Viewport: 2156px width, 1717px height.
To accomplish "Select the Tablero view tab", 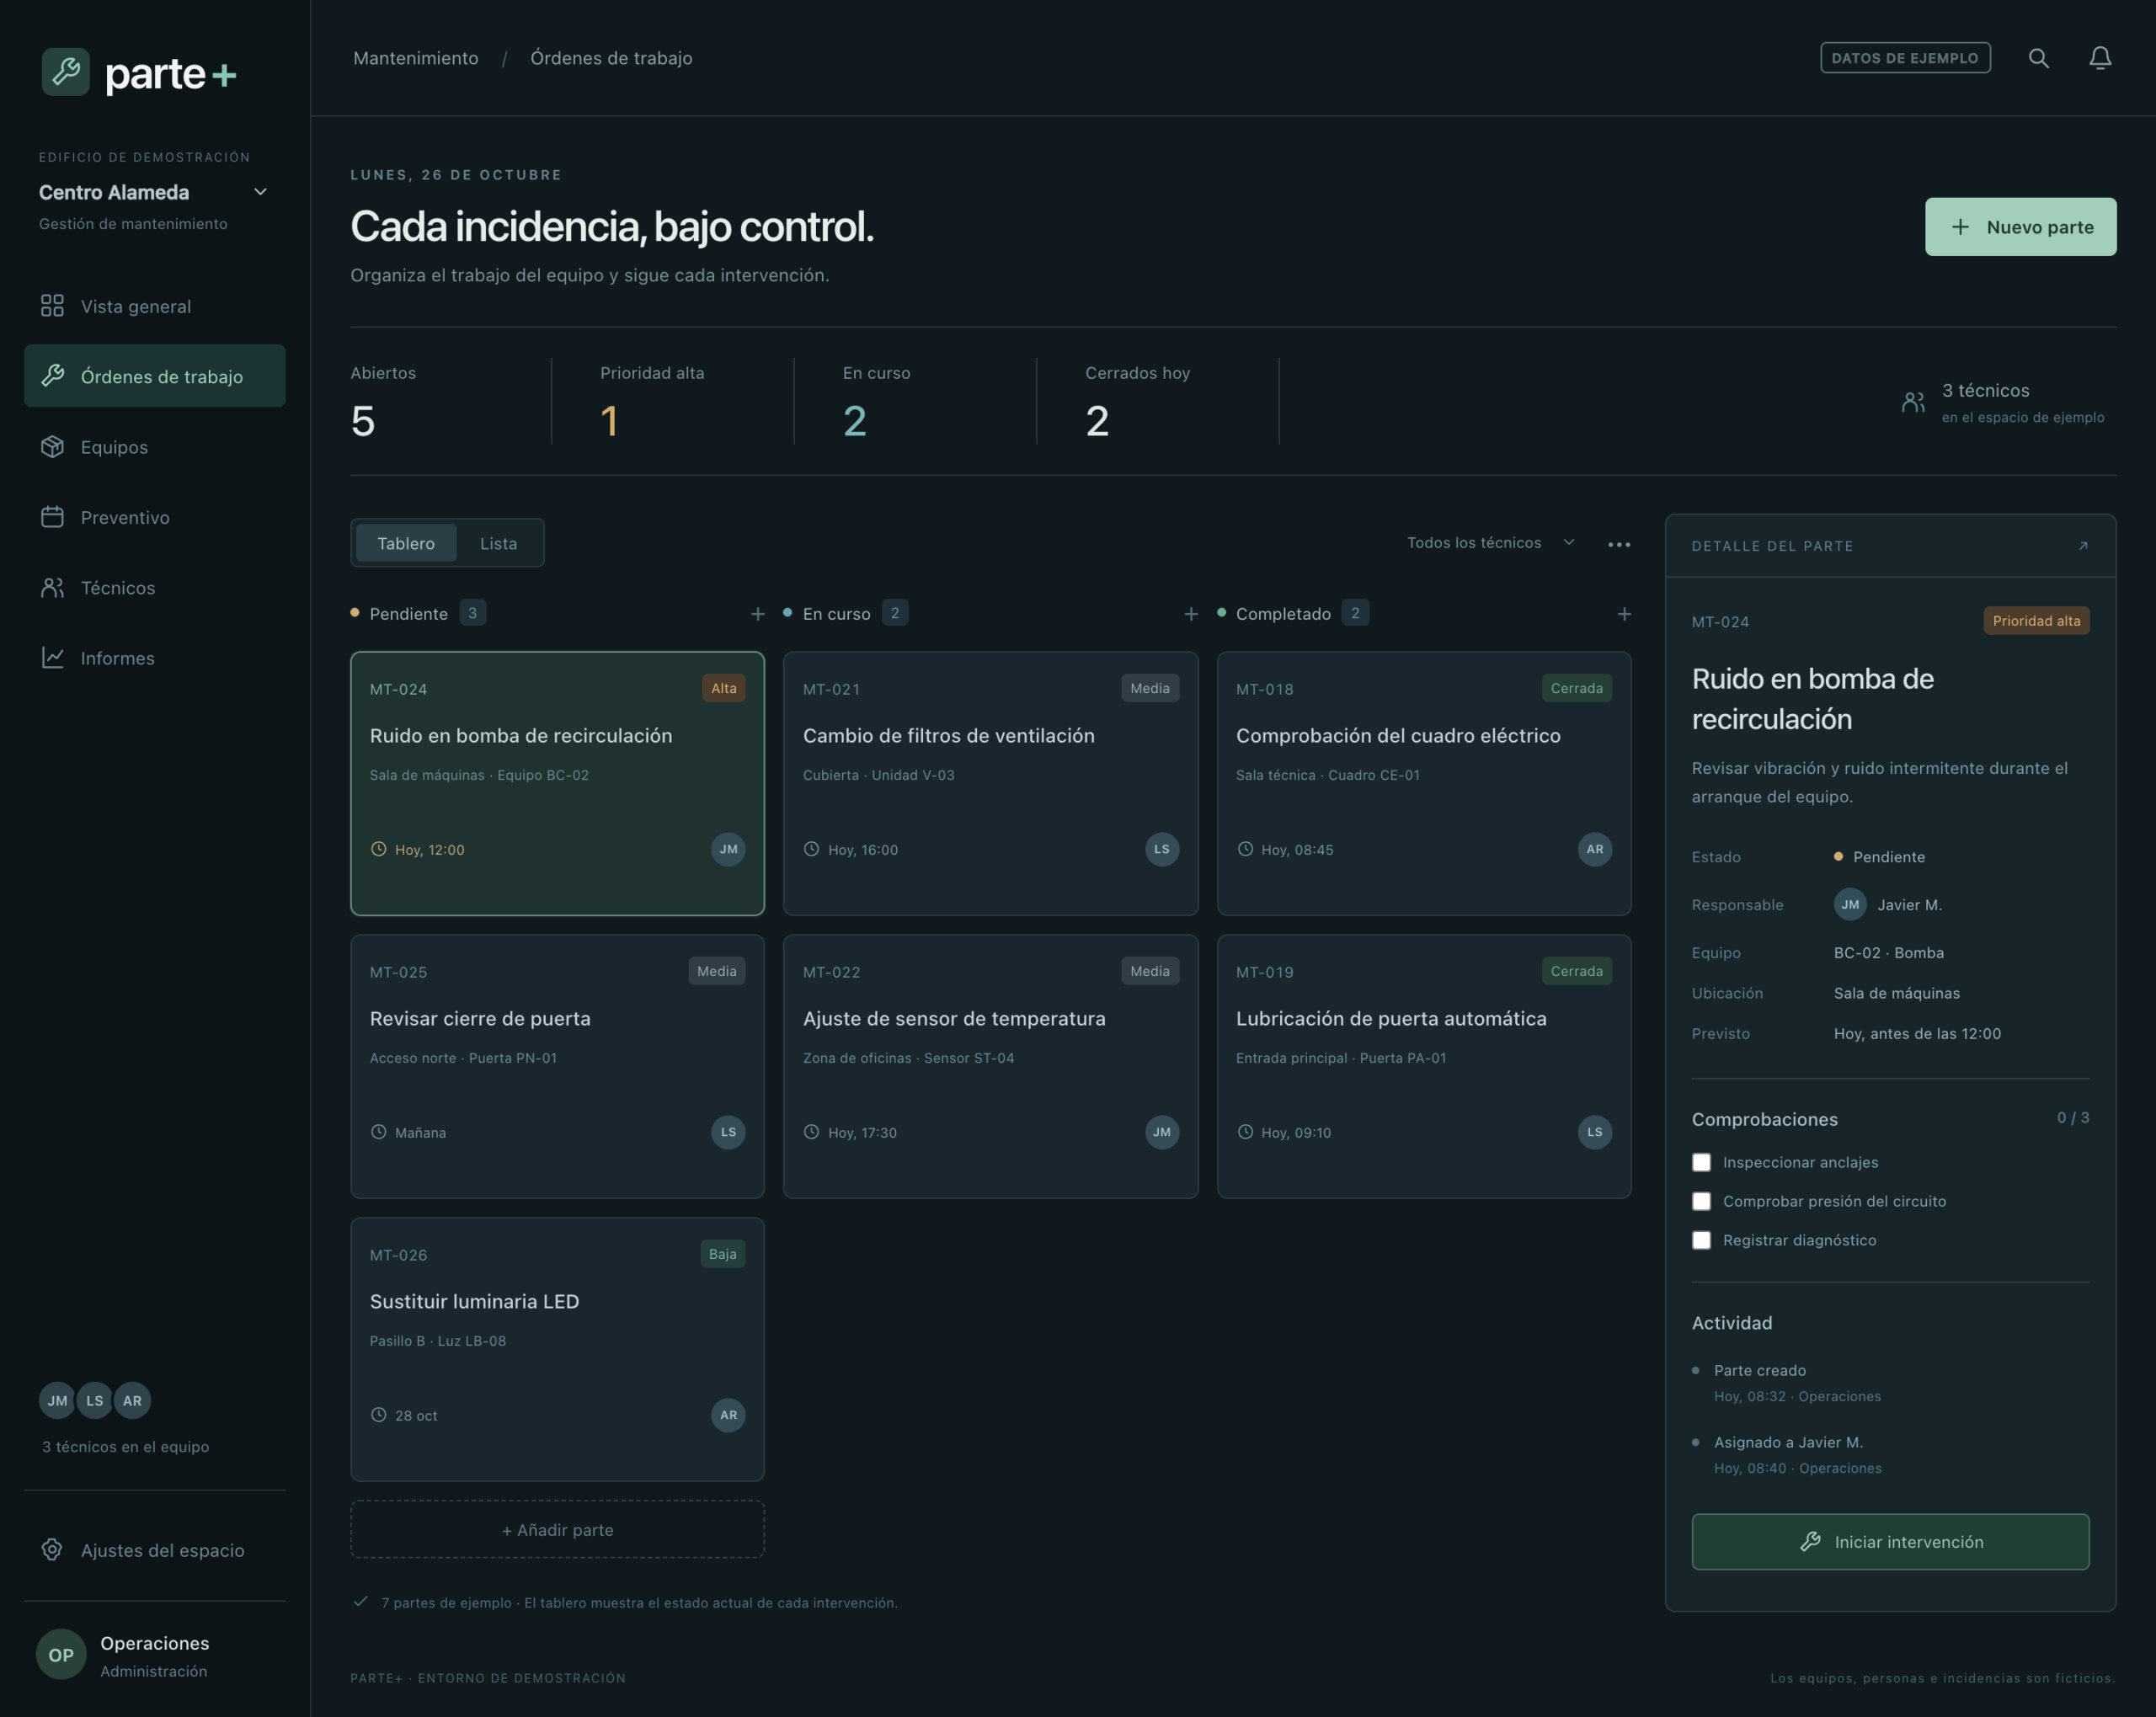I will tap(406, 543).
